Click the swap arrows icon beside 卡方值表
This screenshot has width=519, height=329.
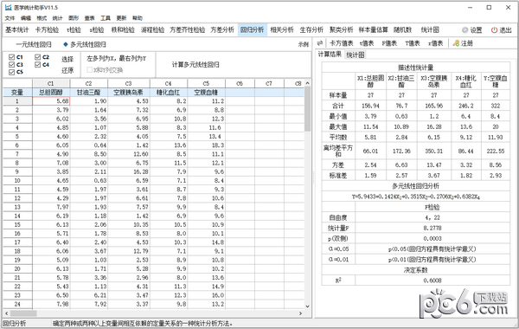pyautogui.click(x=320, y=43)
